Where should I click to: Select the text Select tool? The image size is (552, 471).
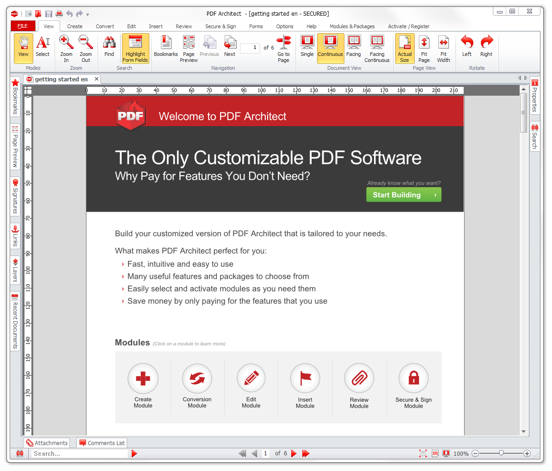point(43,48)
